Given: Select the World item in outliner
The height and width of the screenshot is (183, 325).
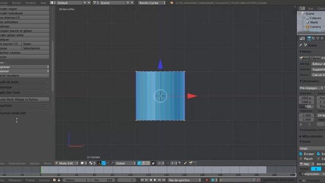Looking at the screenshot, I should tap(314, 22).
